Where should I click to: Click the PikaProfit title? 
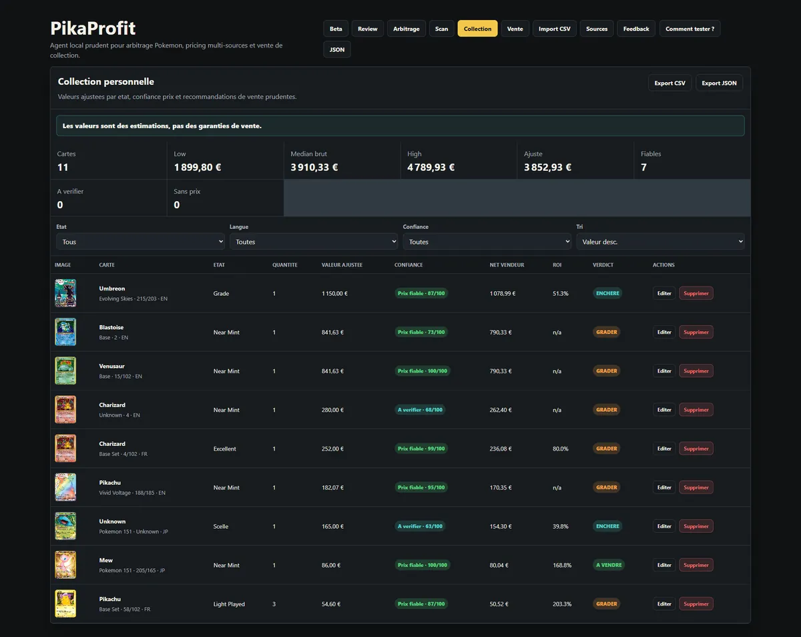coord(93,28)
